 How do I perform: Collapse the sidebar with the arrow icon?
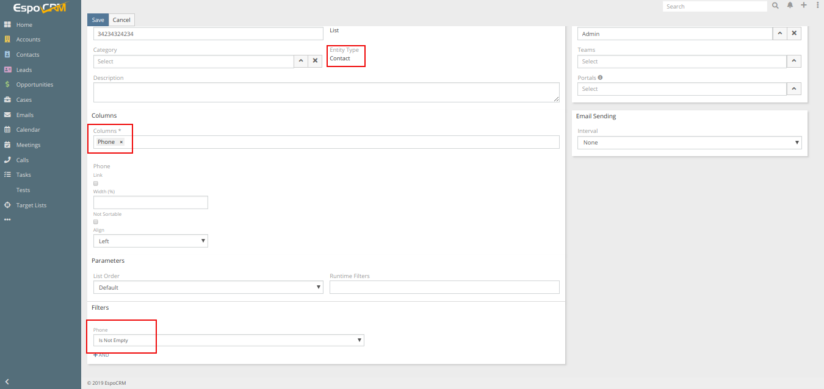tap(7, 382)
